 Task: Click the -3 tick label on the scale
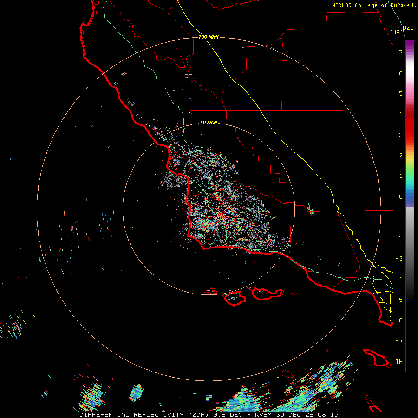click(399, 259)
